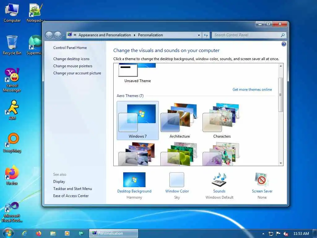Open Taskbar and Start Menu link
The image size is (317, 238).
point(72,189)
